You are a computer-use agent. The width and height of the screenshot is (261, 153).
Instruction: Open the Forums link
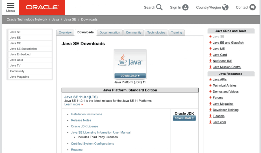(218, 98)
